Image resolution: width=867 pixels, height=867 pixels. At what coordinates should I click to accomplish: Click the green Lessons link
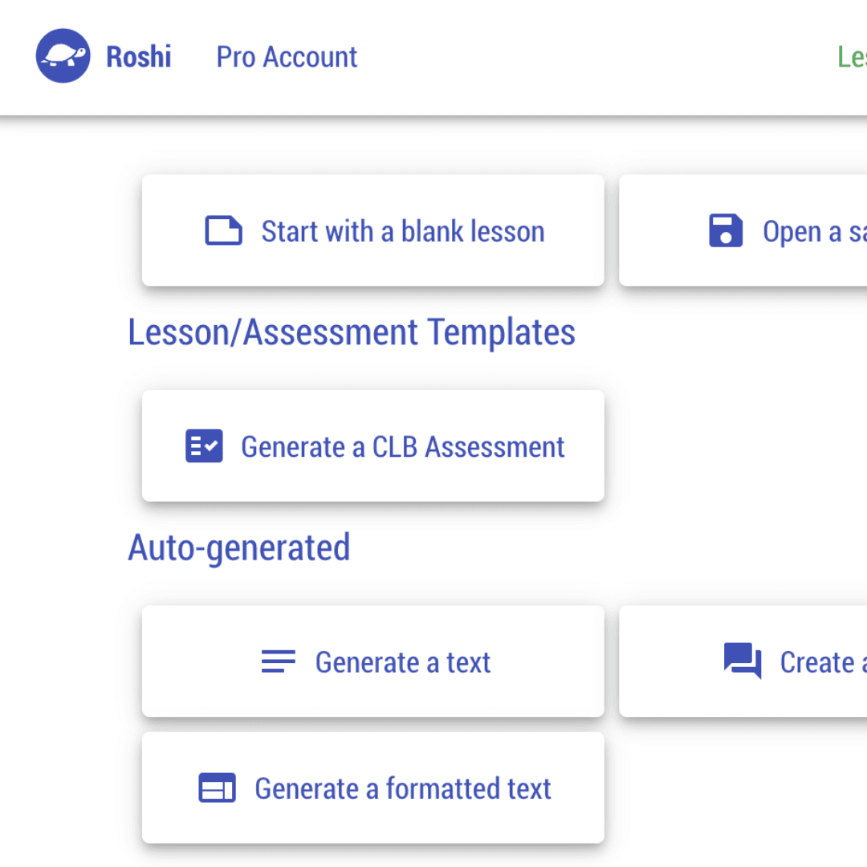pos(853,56)
